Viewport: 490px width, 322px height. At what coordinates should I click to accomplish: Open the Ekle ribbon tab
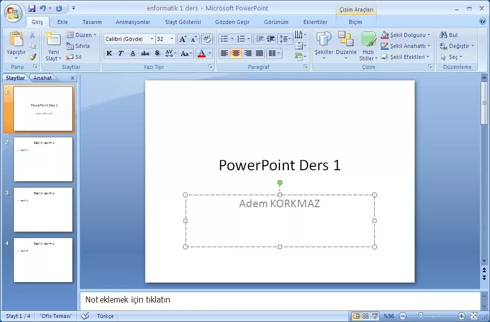(x=62, y=22)
